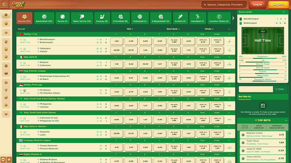Collapse the Uruguay, Reserve League section
291x163 pixels.
[x=229, y=140]
